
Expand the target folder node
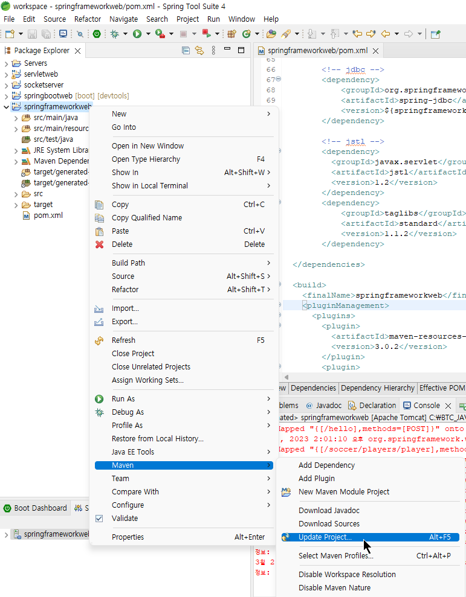(16, 205)
